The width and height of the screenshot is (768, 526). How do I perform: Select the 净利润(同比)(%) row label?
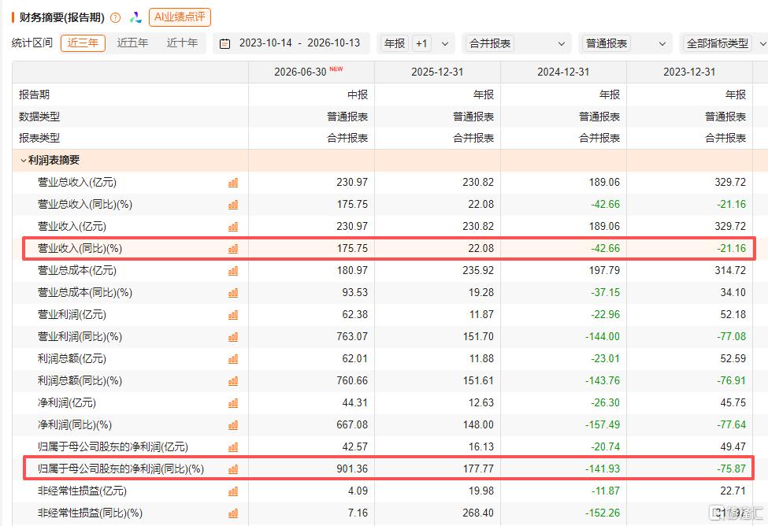pyautogui.click(x=75, y=424)
